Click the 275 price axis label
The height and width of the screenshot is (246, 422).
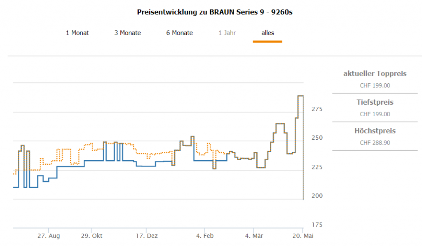click(317, 109)
